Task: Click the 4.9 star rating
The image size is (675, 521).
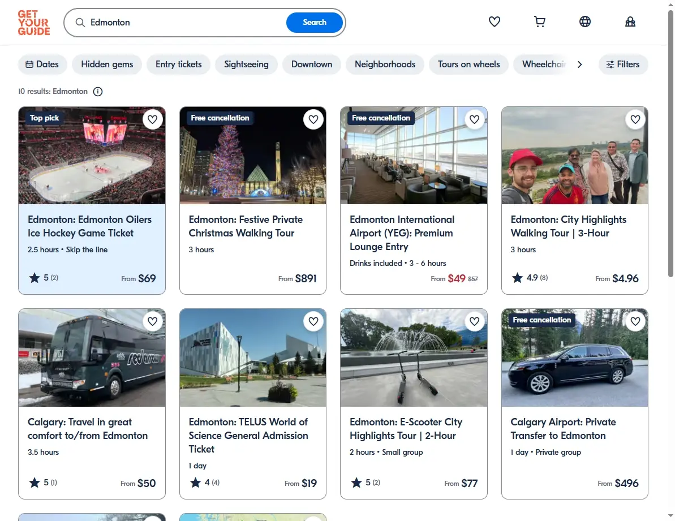Action: click(x=530, y=278)
